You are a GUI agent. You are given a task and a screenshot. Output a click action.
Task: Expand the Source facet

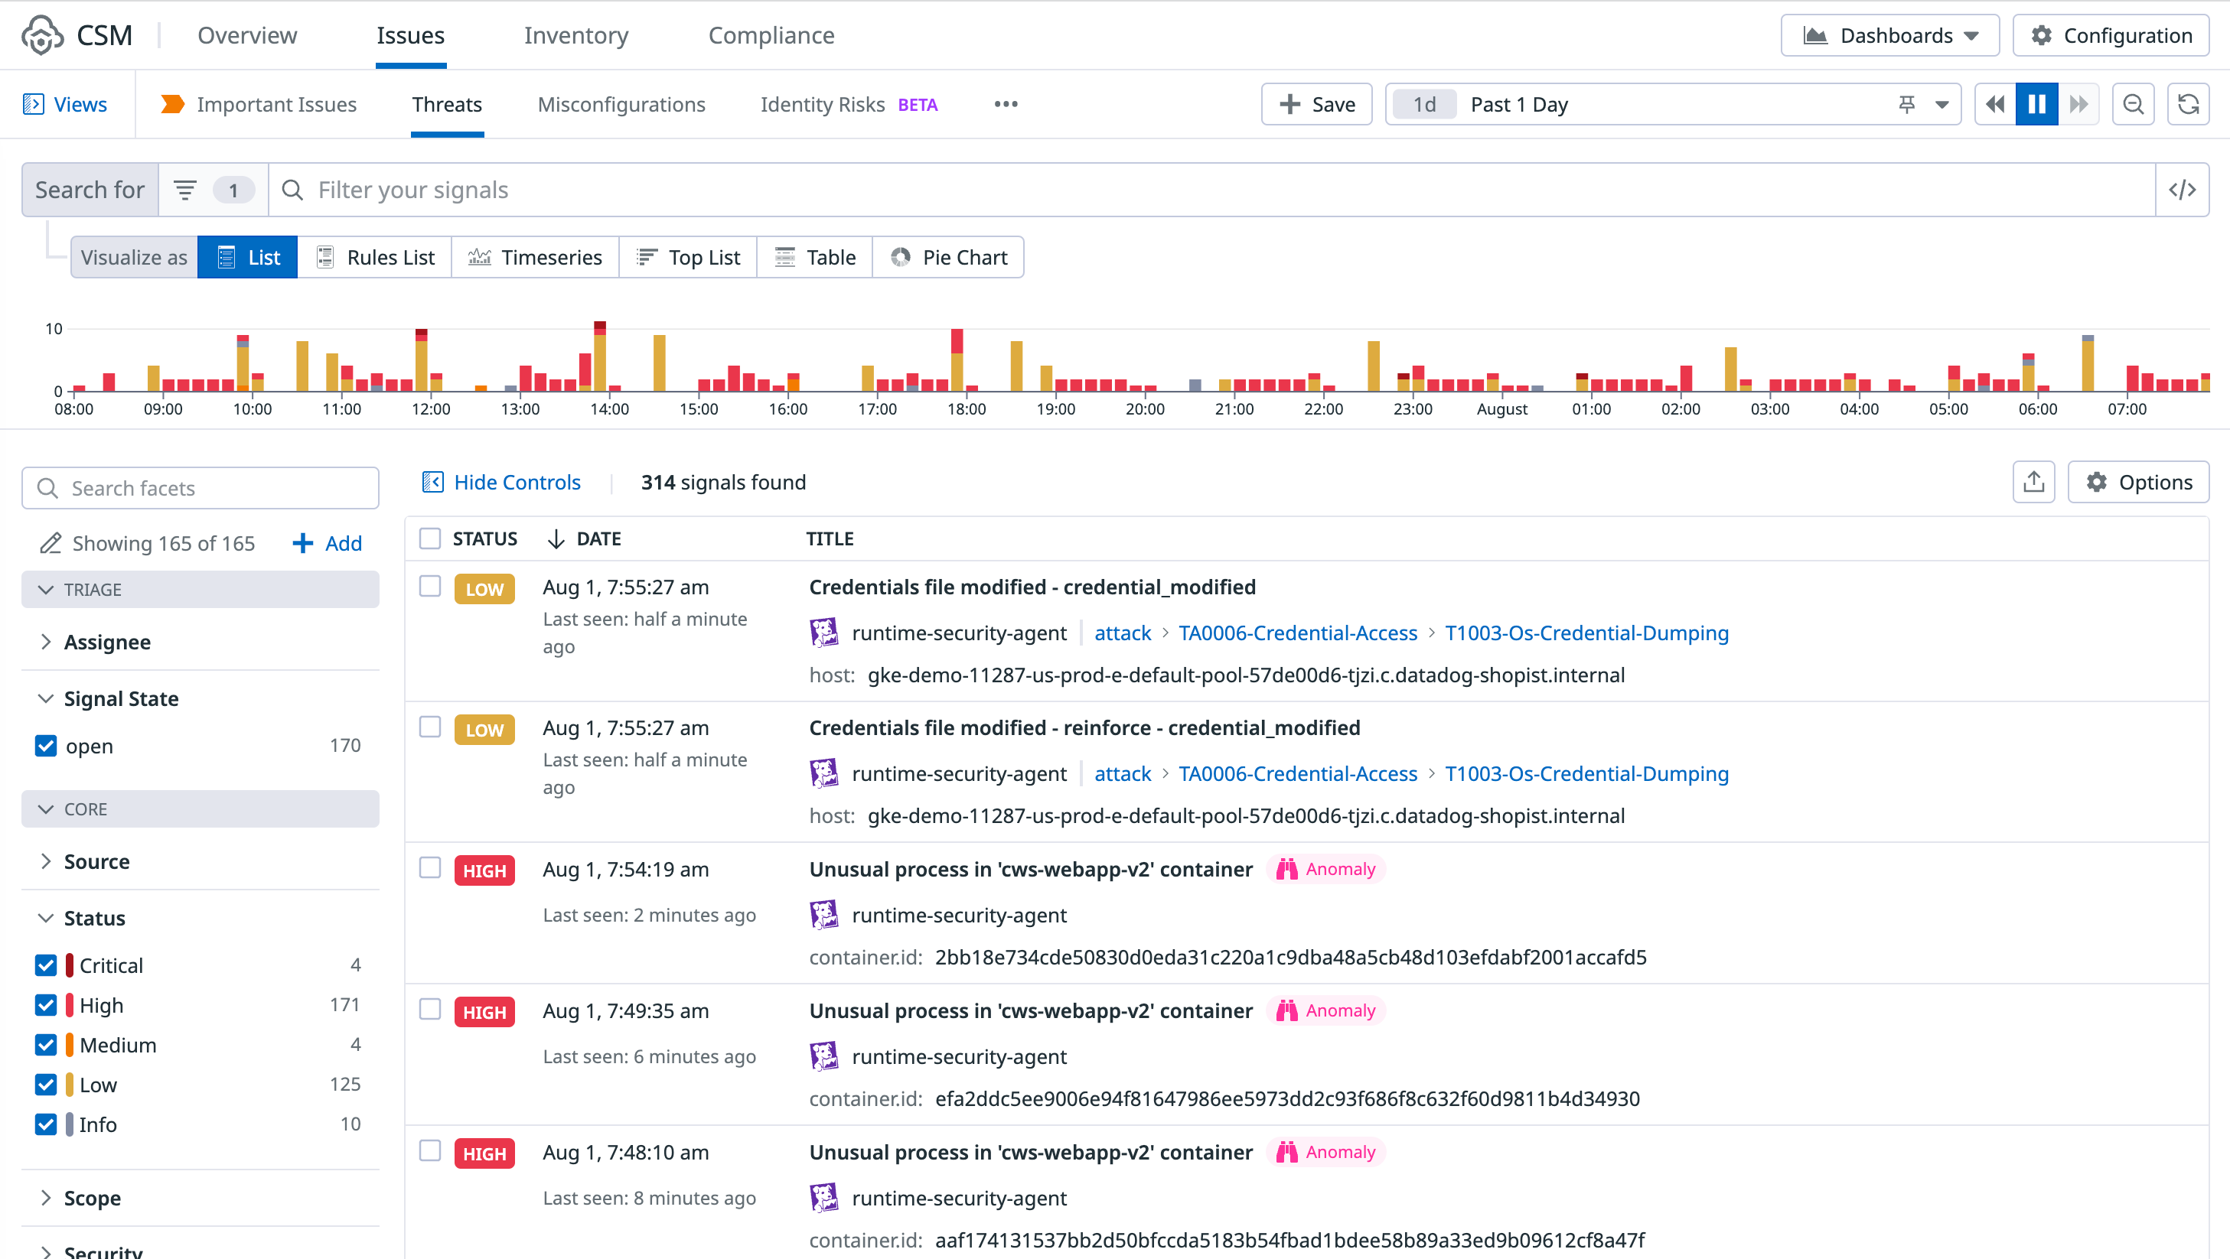(x=96, y=862)
